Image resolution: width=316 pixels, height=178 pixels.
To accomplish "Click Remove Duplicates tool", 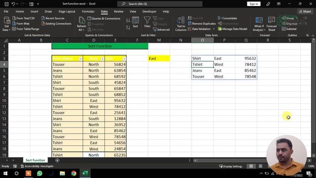I will pyautogui.click(x=201, y=24).
